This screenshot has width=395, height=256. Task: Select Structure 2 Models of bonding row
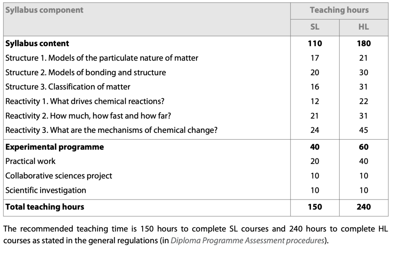click(x=86, y=72)
